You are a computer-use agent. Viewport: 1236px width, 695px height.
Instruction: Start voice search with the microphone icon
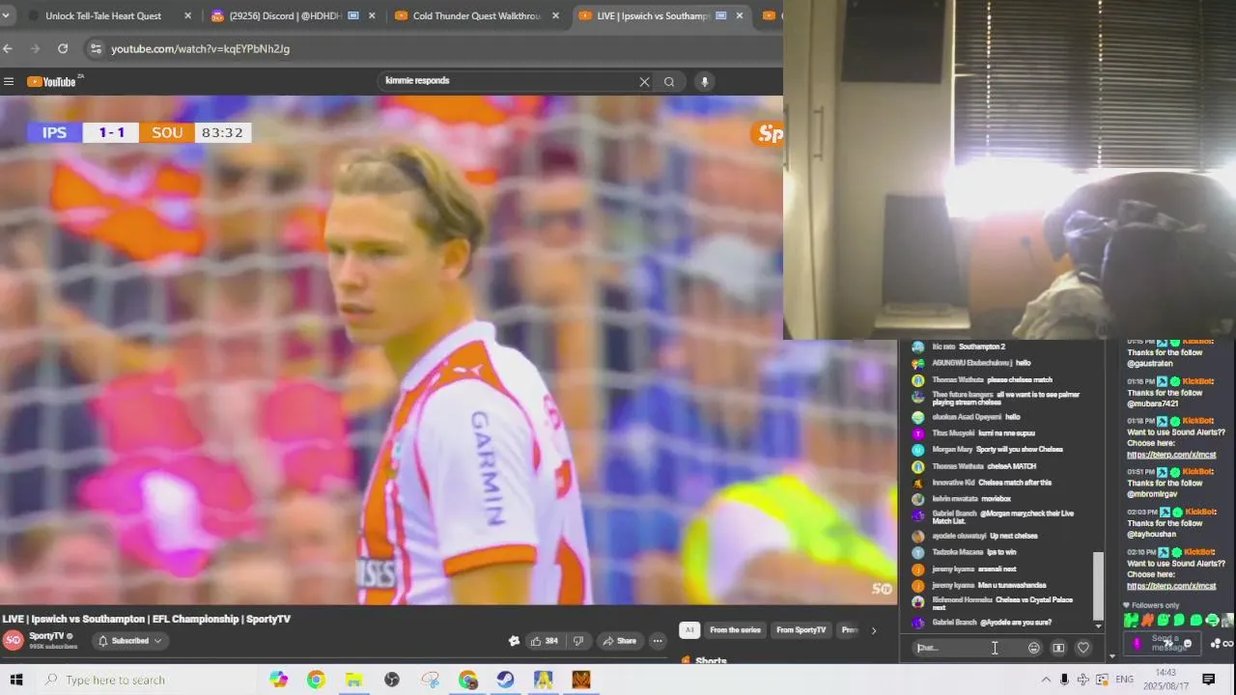point(704,82)
